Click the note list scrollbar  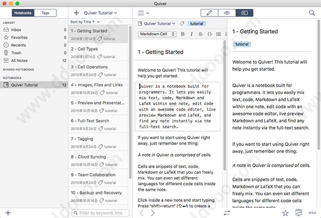coord(131,102)
